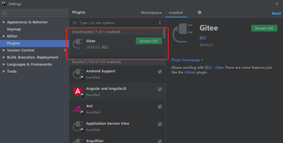The width and height of the screenshot is (283, 143).
Task: Click the plugin search magnifier icon
Action: (75, 23)
